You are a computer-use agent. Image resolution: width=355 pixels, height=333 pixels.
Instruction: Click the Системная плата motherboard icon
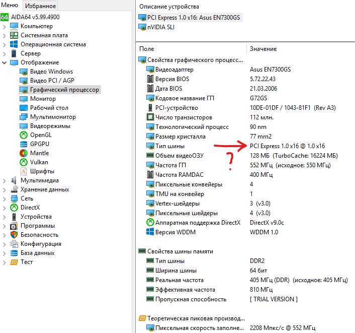coord(14,35)
